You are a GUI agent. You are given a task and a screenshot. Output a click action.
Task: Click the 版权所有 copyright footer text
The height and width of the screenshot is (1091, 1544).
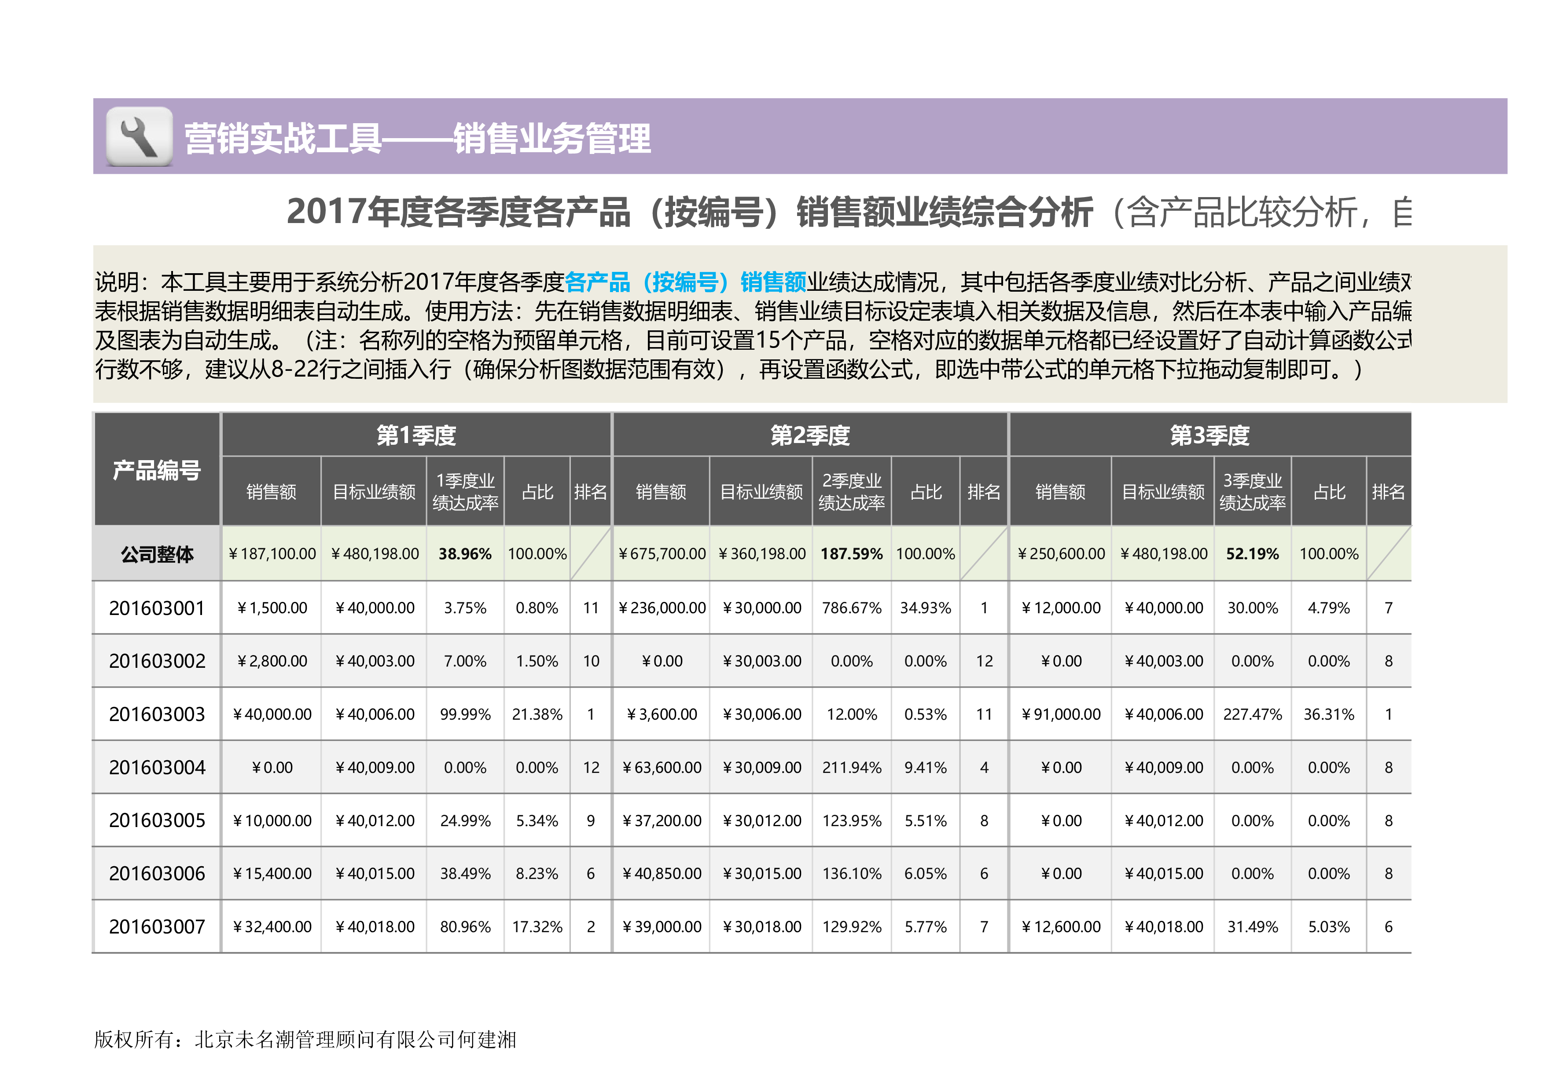coord(305,1039)
